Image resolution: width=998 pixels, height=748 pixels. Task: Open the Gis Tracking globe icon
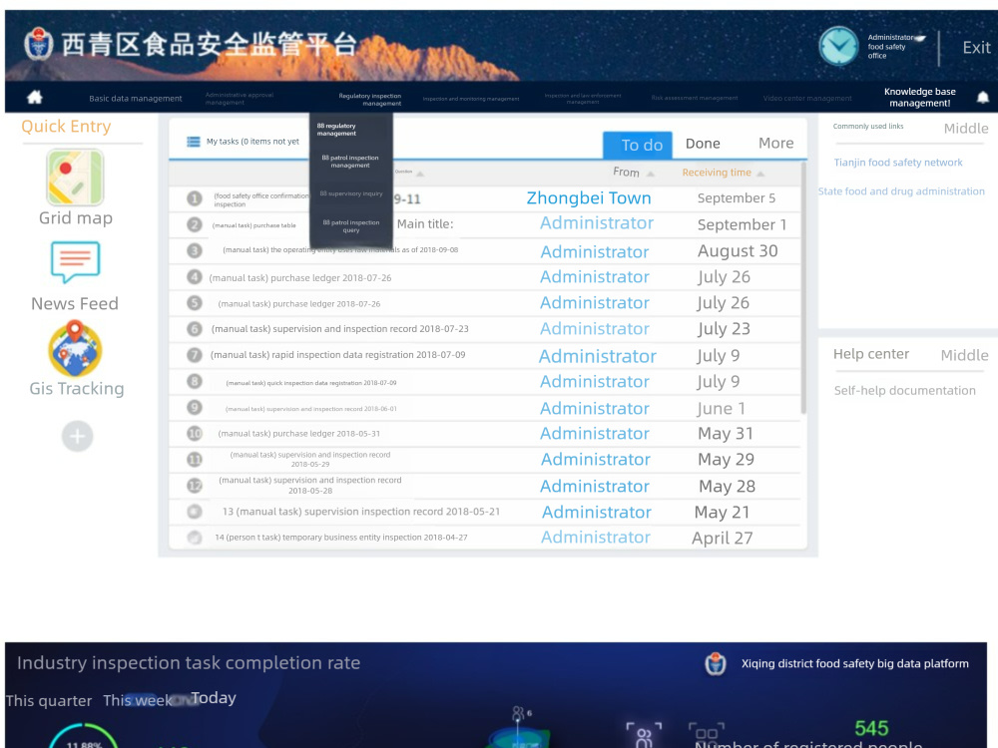point(75,348)
